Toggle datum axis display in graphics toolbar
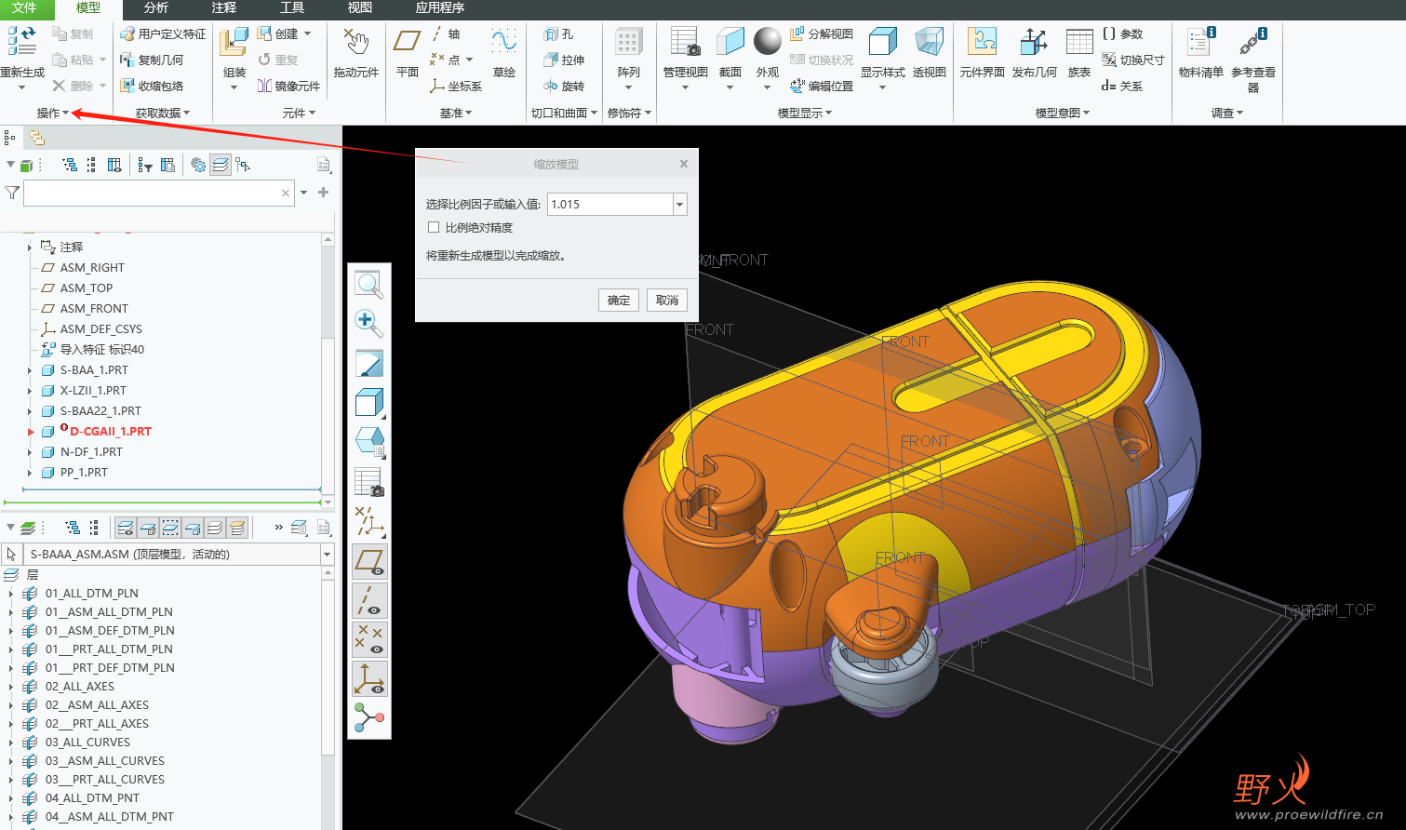 point(369,601)
